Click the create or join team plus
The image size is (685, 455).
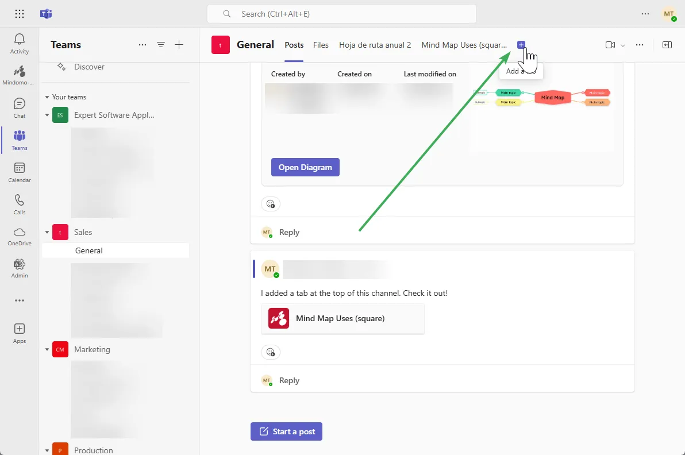click(x=179, y=45)
